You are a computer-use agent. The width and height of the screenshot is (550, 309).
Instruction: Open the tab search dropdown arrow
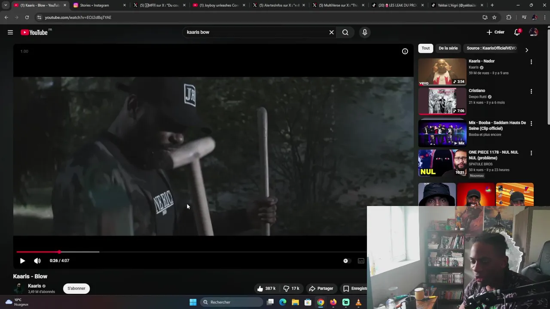(x=6, y=5)
